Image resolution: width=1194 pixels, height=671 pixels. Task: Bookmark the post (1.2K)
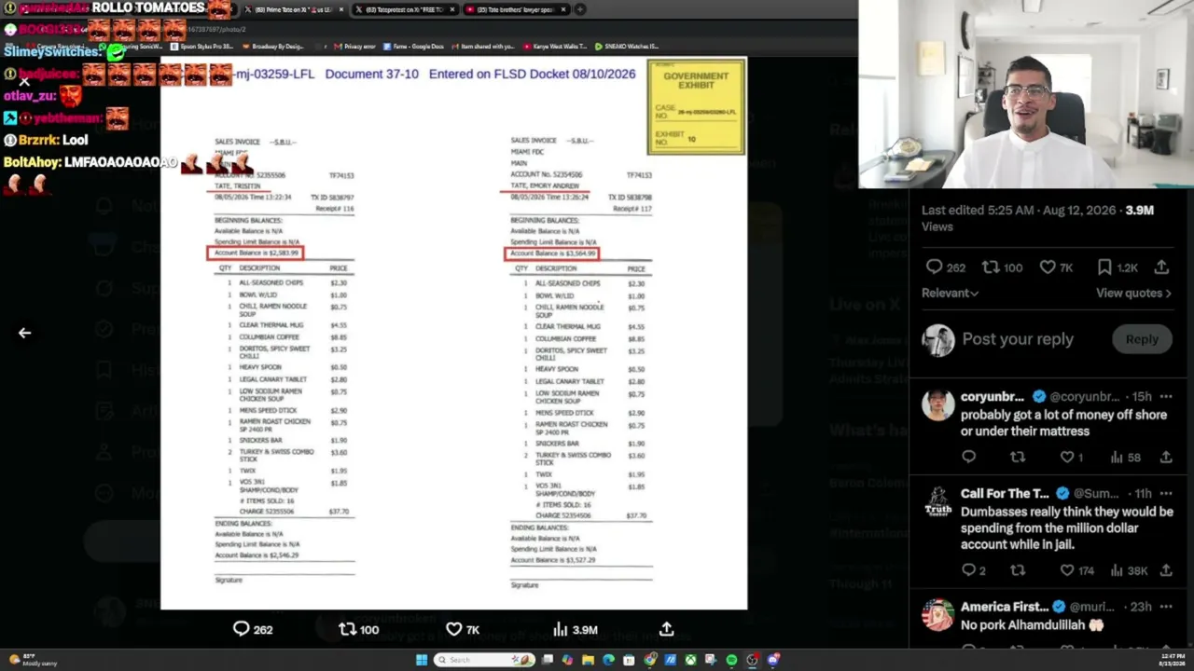coord(1117,267)
